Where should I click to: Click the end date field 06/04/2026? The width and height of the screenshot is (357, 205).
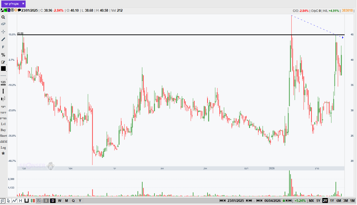click(x=273, y=201)
